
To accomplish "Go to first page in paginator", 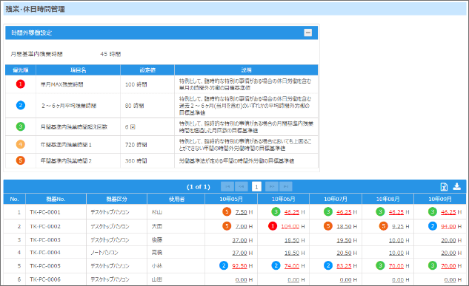I will (x=227, y=187).
